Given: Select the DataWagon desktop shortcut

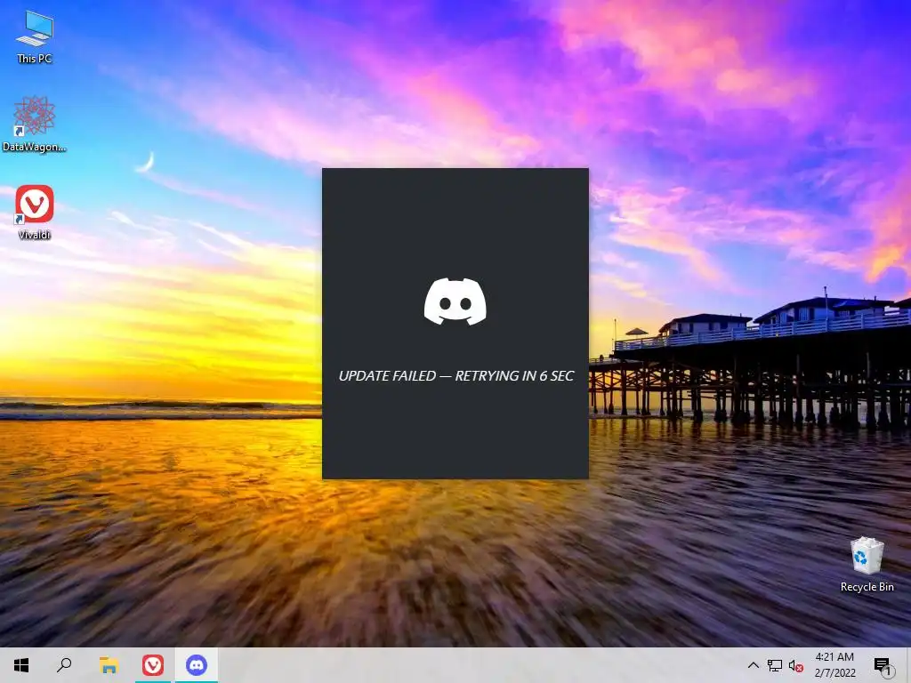Looking at the screenshot, I should pyautogui.click(x=35, y=124).
